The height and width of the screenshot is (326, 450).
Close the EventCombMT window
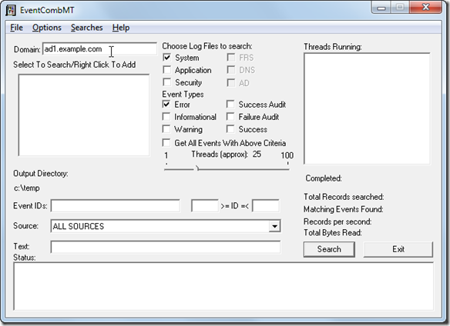(x=425, y=8)
